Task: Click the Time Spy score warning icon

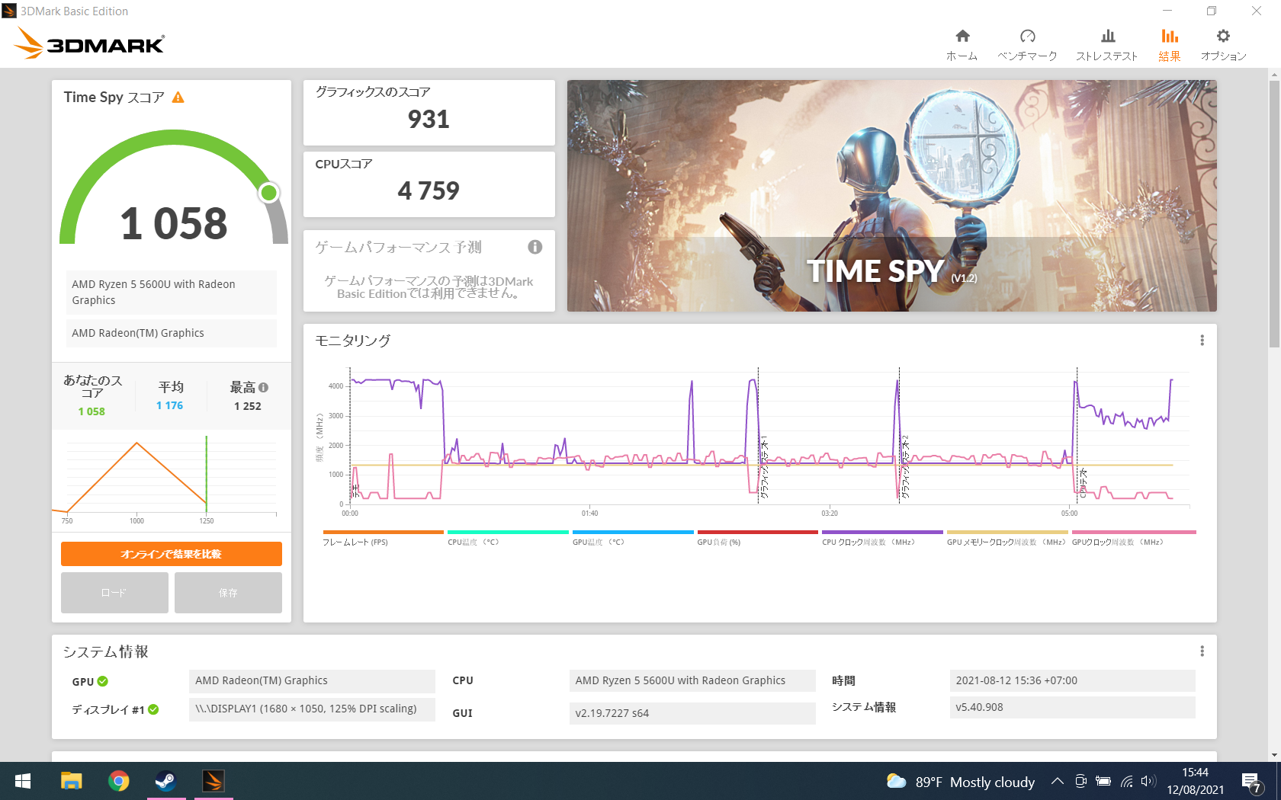Action: [178, 98]
